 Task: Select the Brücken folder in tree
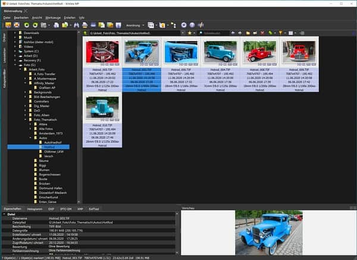[x=45, y=183]
